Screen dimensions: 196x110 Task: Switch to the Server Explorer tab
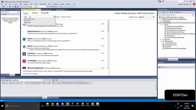click(5, 75)
